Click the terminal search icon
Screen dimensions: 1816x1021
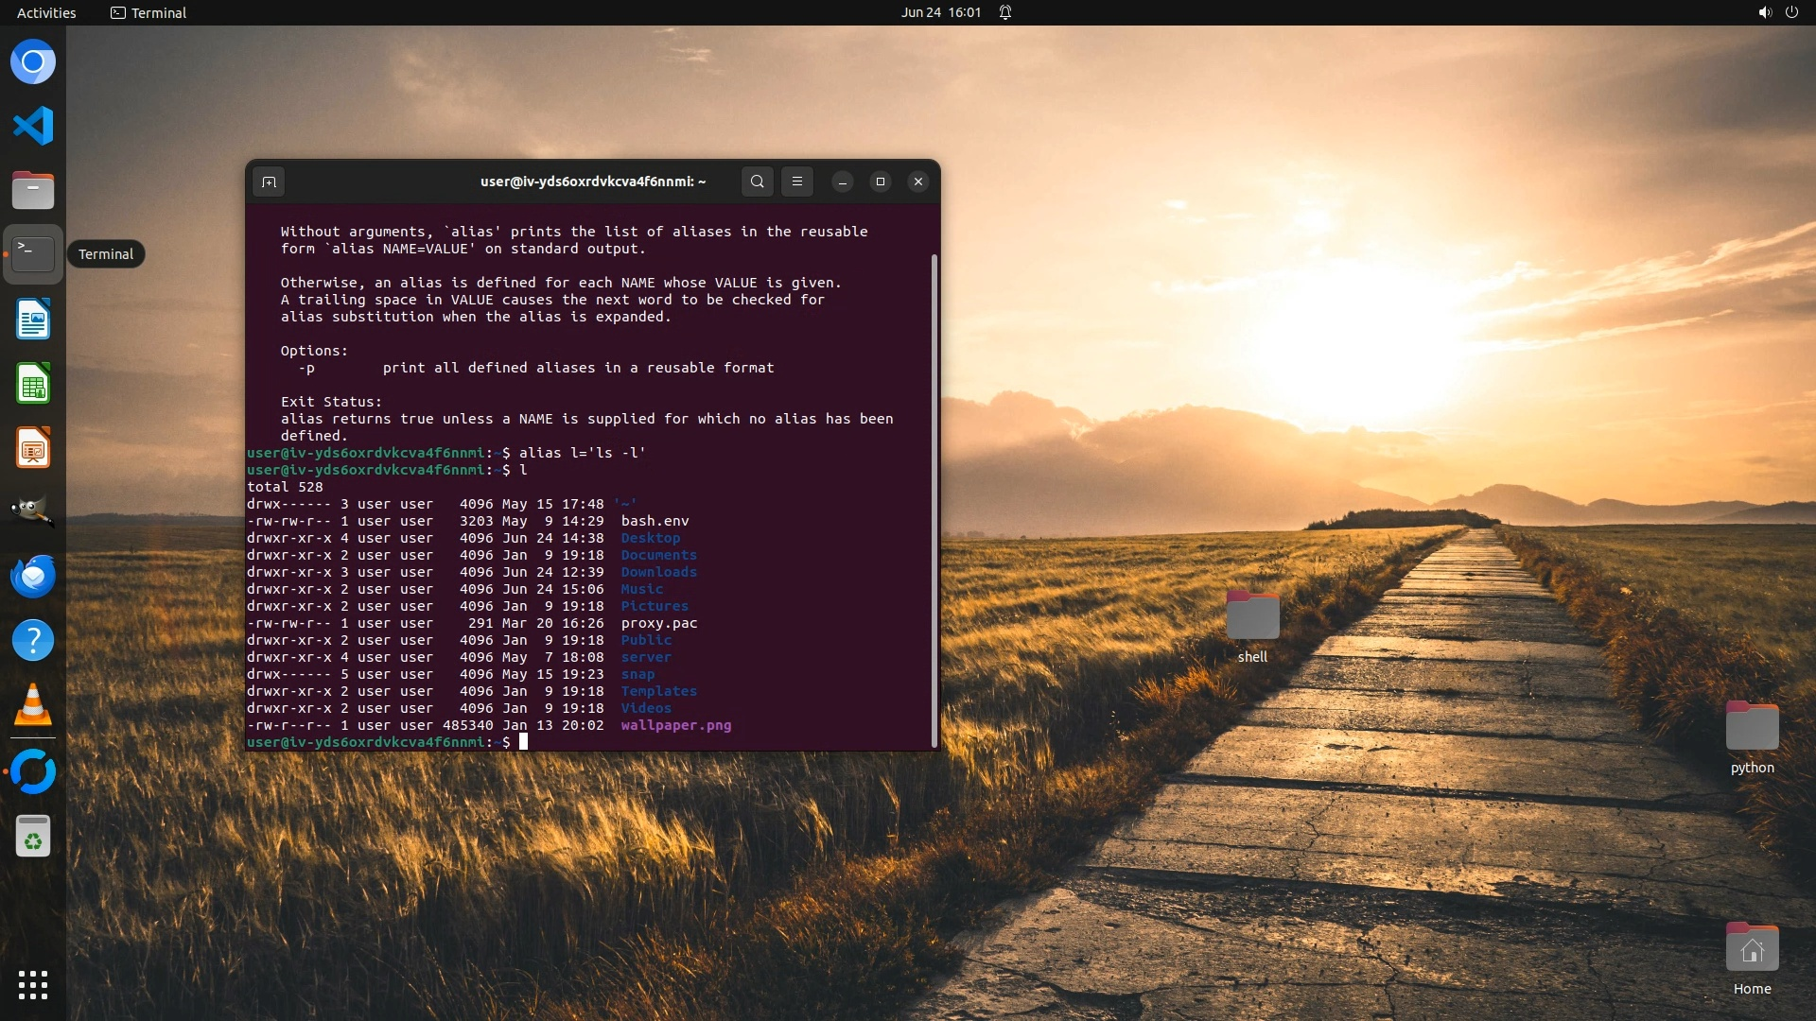point(757,182)
